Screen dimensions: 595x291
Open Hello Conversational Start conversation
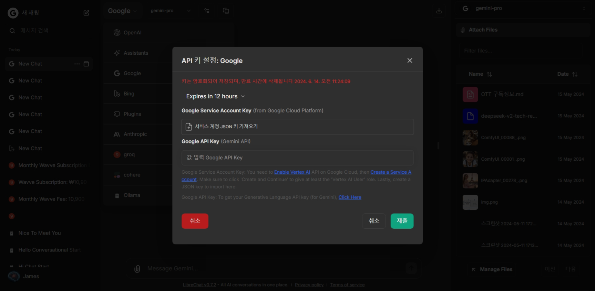49,250
